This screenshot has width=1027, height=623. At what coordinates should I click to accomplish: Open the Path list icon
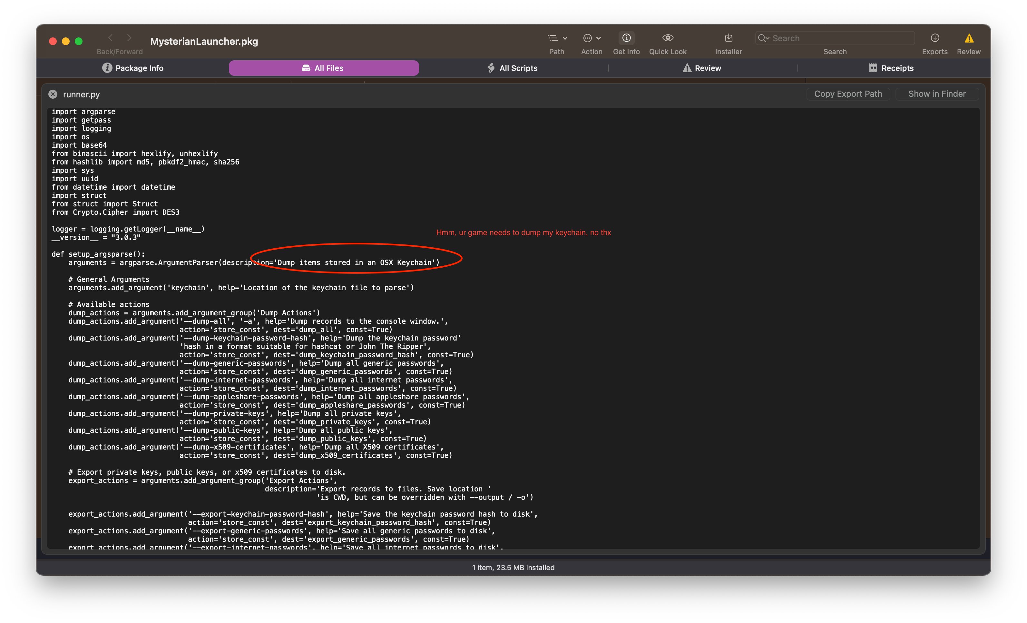tap(553, 38)
